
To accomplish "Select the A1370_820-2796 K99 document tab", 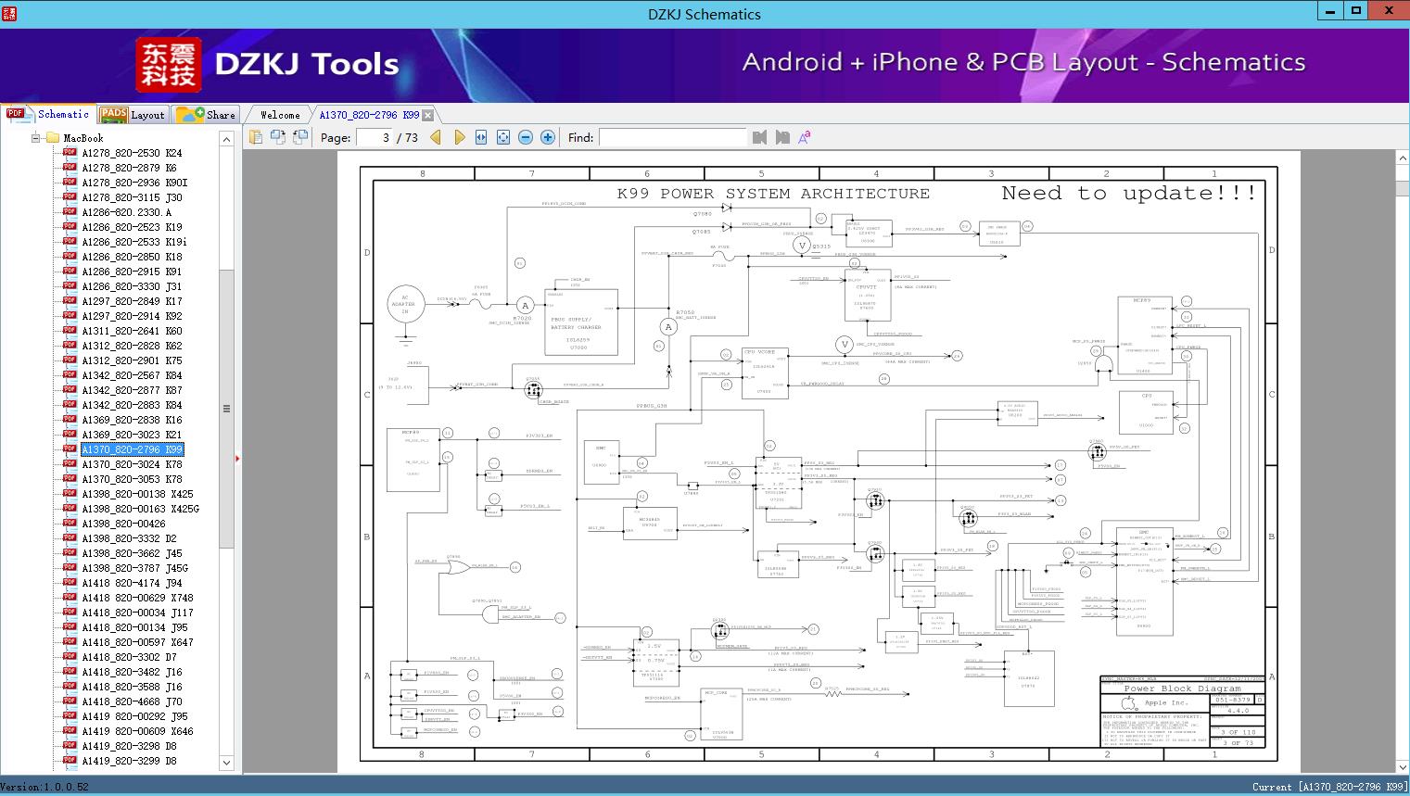I will pyautogui.click(x=369, y=115).
